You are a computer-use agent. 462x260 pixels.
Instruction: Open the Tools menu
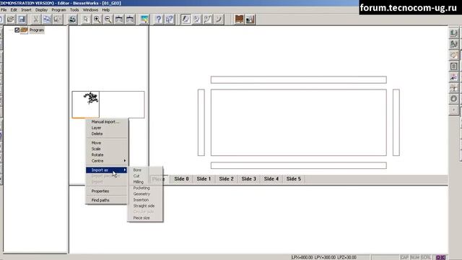coord(74,9)
